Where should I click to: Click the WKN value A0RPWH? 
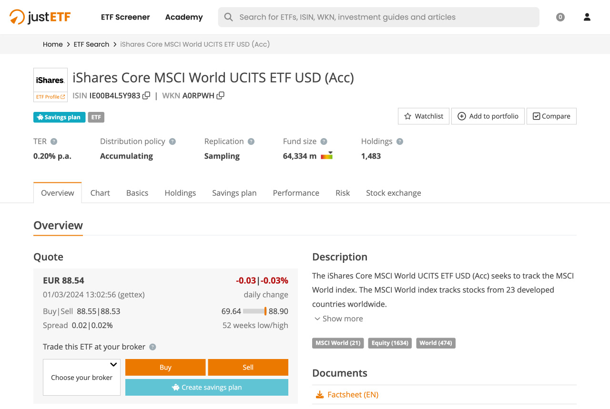tap(198, 95)
